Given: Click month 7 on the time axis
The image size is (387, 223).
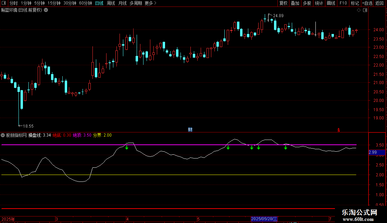Looking at the screenshot, I should [330, 219].
